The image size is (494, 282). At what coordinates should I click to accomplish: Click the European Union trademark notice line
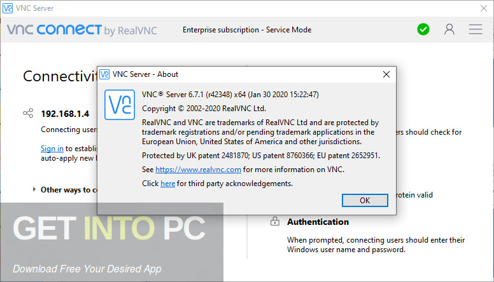click(x=251, y=142)
